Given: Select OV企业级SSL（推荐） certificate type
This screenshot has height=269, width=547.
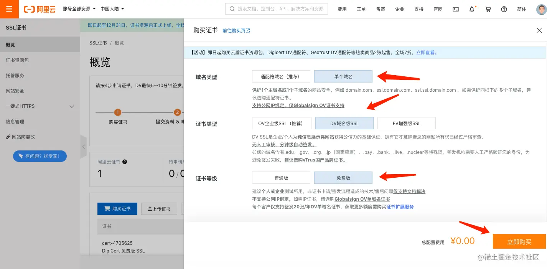Looking at the screenshot, I should 281,123.
